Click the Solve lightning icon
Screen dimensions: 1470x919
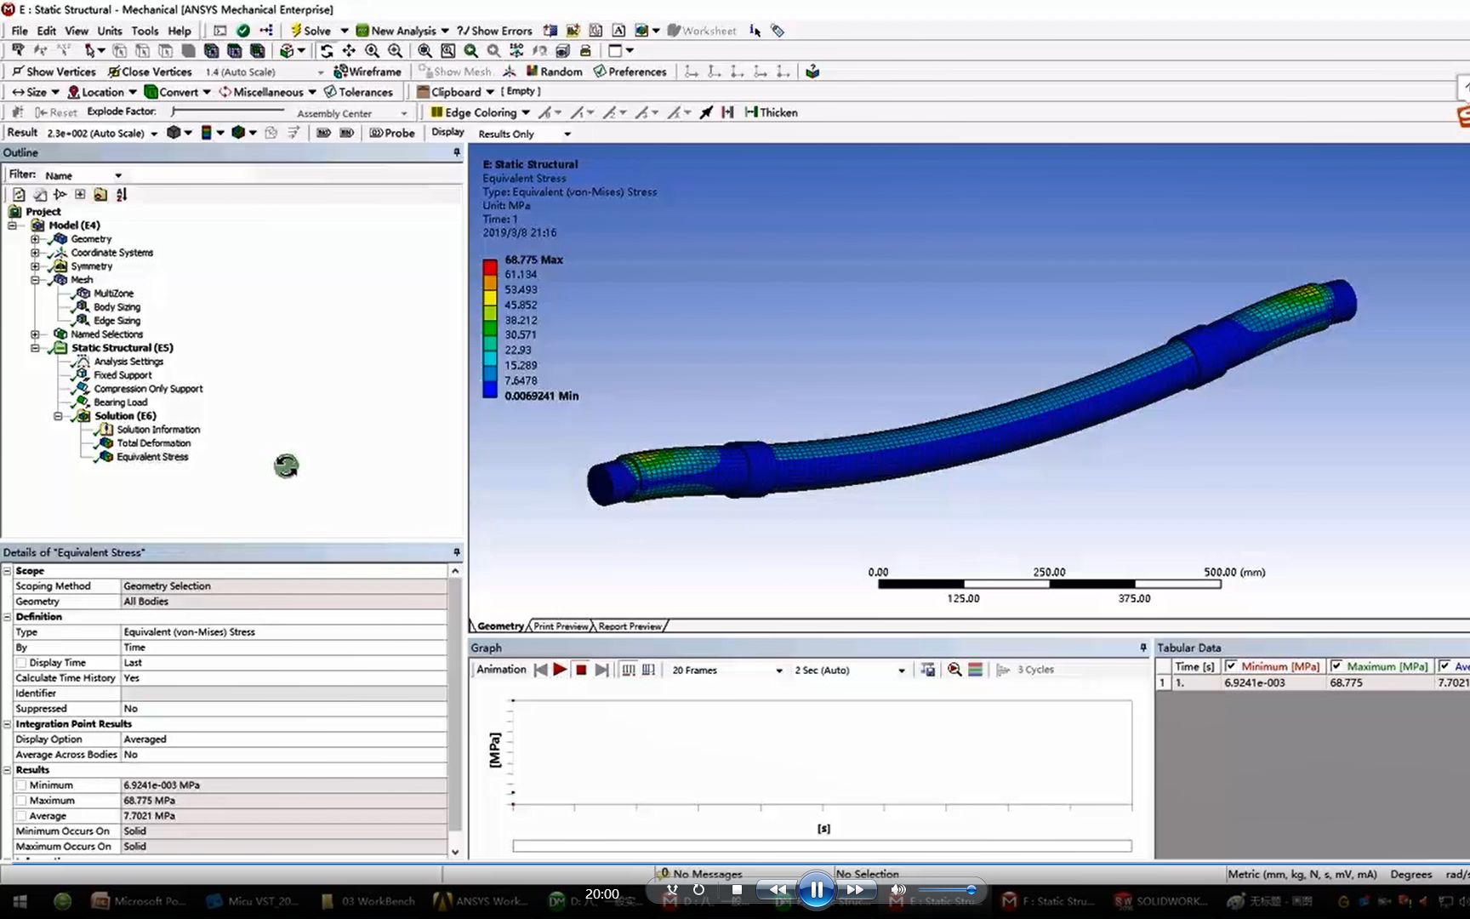296,30
